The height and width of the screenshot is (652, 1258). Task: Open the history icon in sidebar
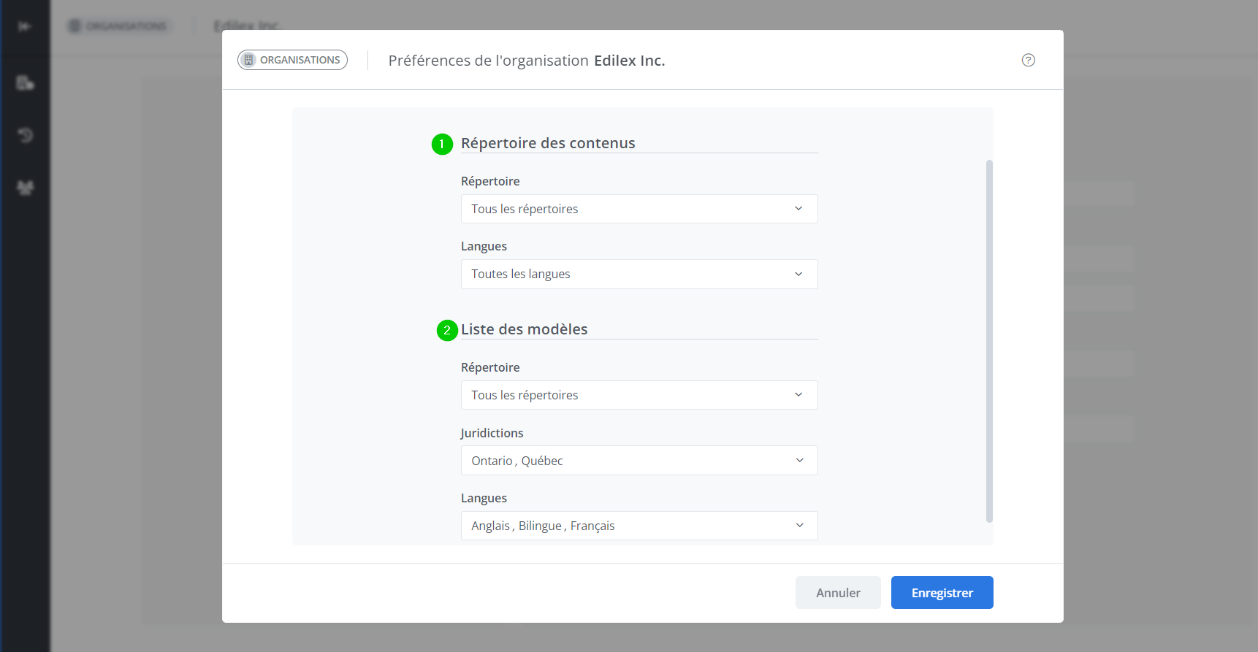25,135
